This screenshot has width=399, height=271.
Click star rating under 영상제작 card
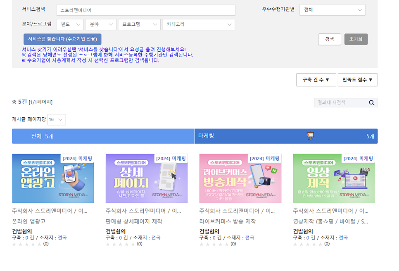(x=308, y=244)
